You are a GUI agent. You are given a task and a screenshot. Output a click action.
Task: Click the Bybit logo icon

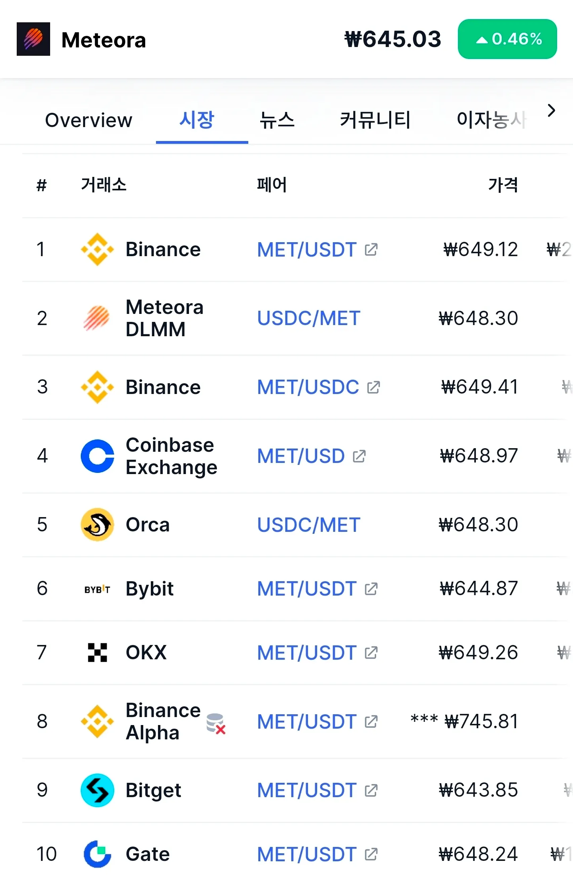pyautogui.click(x=97, y=589)
